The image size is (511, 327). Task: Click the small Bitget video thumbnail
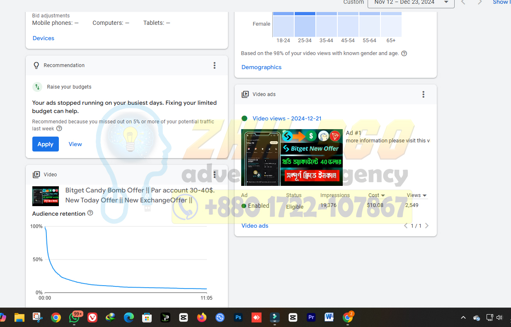[x=46, y=196]
